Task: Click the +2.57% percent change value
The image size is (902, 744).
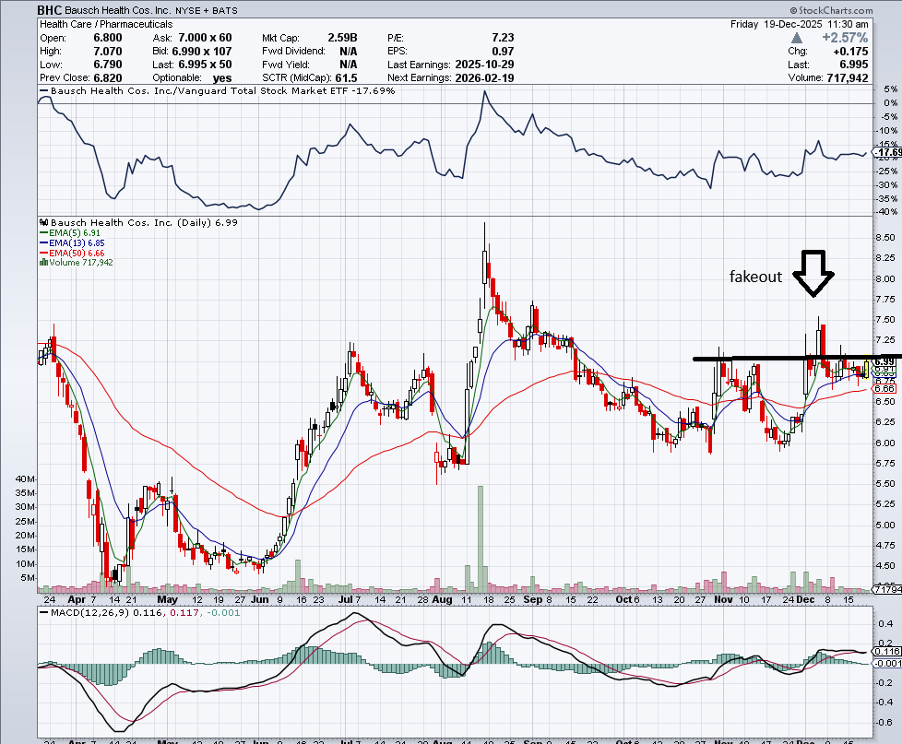Action: coord(845,38)
